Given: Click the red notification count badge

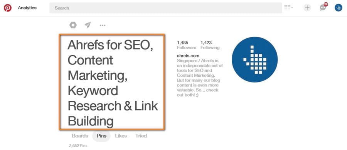Looking at the screenshot, I should (x=326, y=4).
